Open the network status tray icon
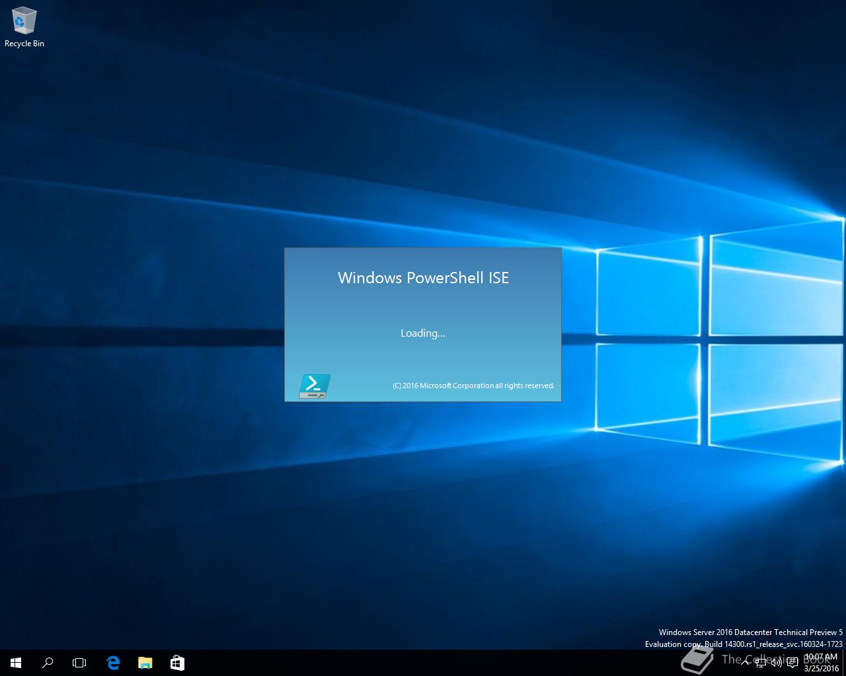Screen dimensions: 846x676 (761, 663)
